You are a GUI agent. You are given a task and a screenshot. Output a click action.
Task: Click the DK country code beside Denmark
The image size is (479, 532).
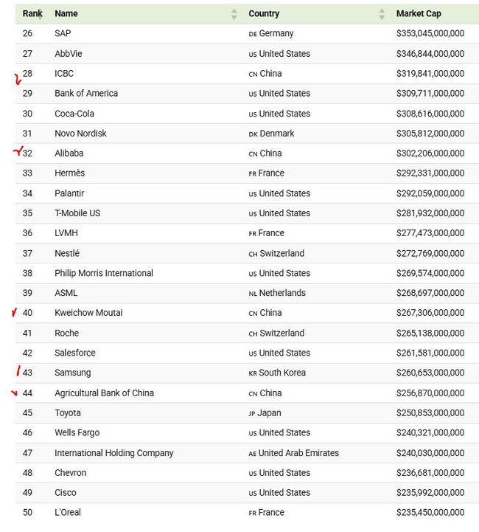253,134
